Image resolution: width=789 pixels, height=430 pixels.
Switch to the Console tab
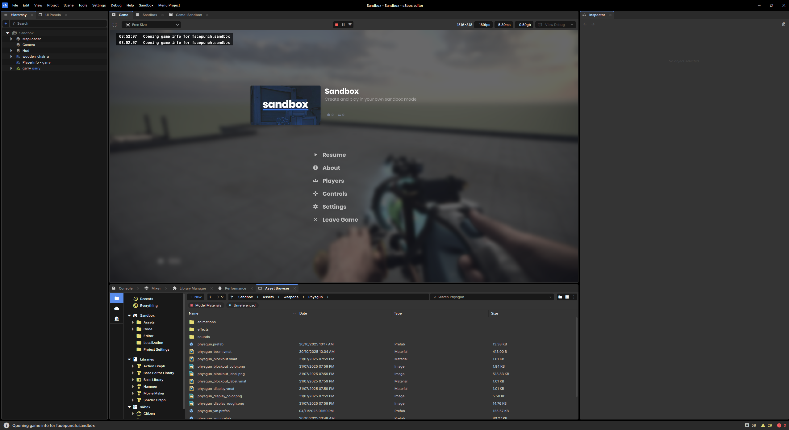[125, 288]
